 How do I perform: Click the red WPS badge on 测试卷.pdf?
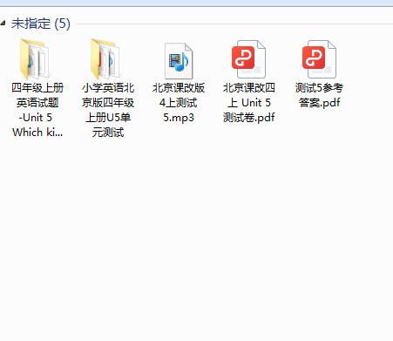[243, 58]
